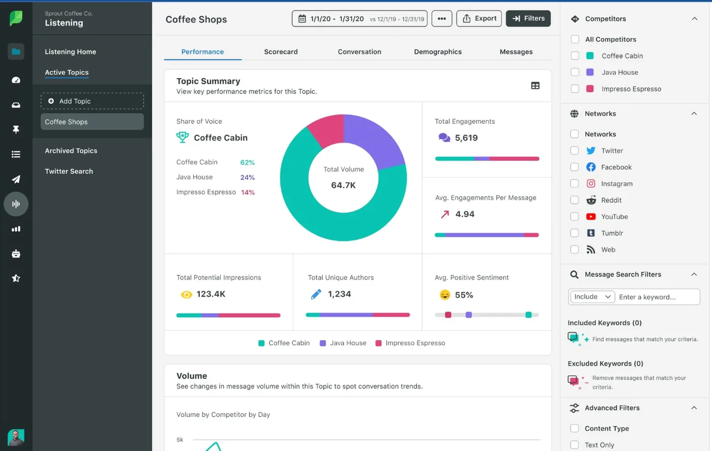Enable the Reddit network checkbox
Screen dimensions: 712x451
[574, 200]
